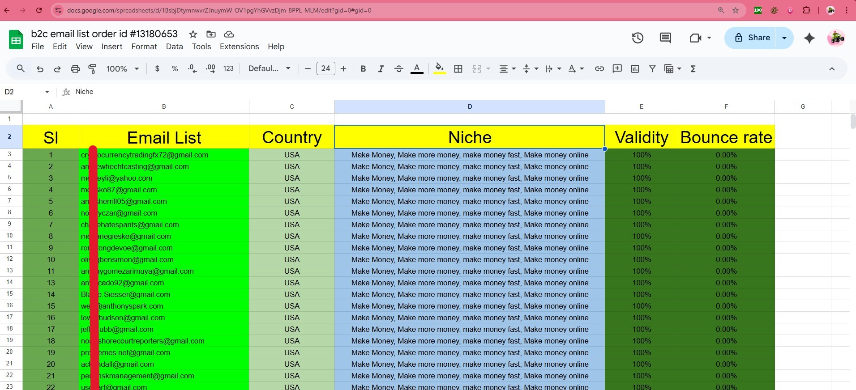Open the Share options dropdown arrow
Screen dimensions: 856x390
[784, 38]
